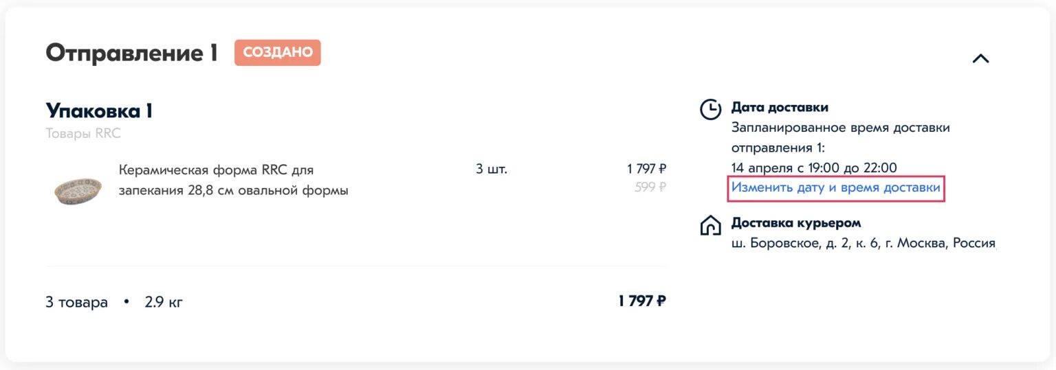Click the СОЗДАНО status badge

tap(278, 53)
